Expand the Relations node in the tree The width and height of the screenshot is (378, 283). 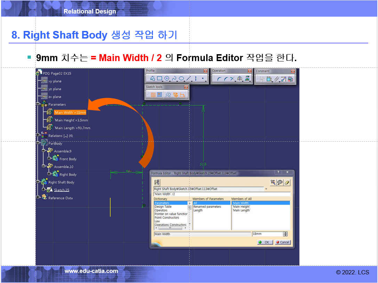tap(38, 135)
